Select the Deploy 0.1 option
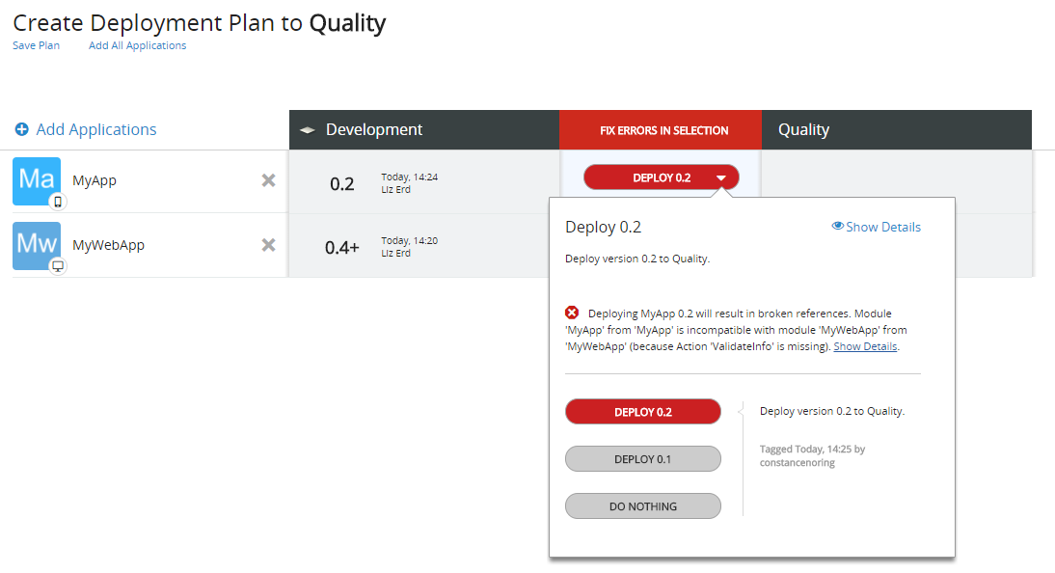 pos(642,458)
